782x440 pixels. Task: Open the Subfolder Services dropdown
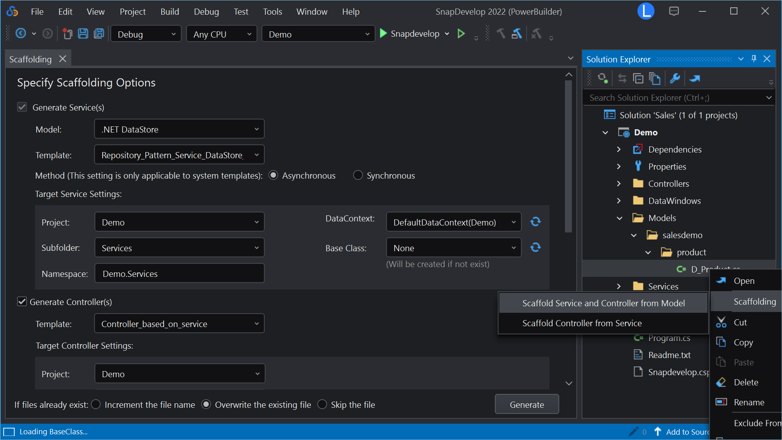click(179, 248)
